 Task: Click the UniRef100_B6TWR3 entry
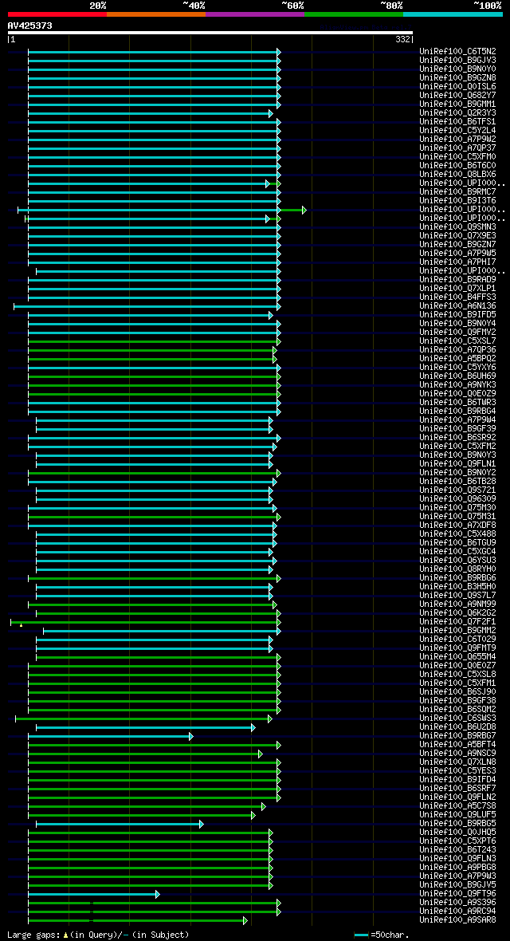pyautogui.click(x=457, y=403)
